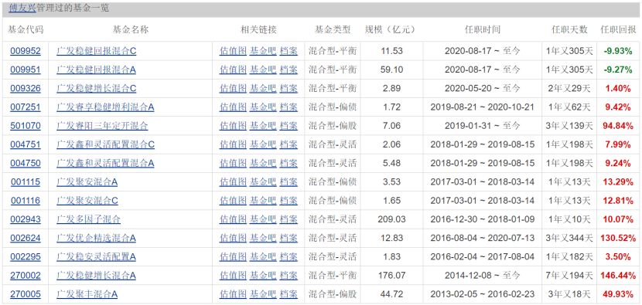Open fund 广发稳安灵活配置A

coord(96,257)
